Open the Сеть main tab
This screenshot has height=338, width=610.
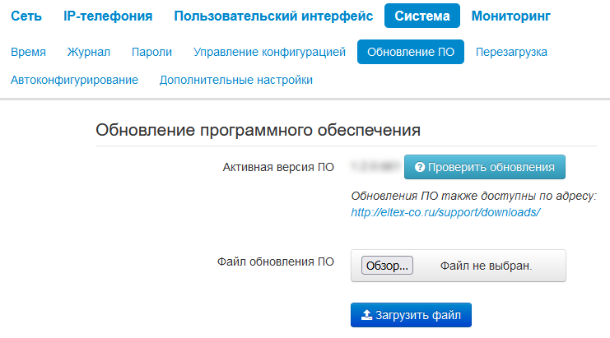click(x=26, y=16)
